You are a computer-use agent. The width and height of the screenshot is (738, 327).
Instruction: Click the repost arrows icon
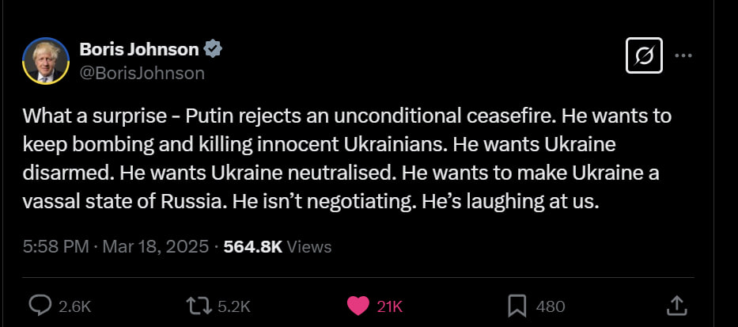[x=199, y=306]
